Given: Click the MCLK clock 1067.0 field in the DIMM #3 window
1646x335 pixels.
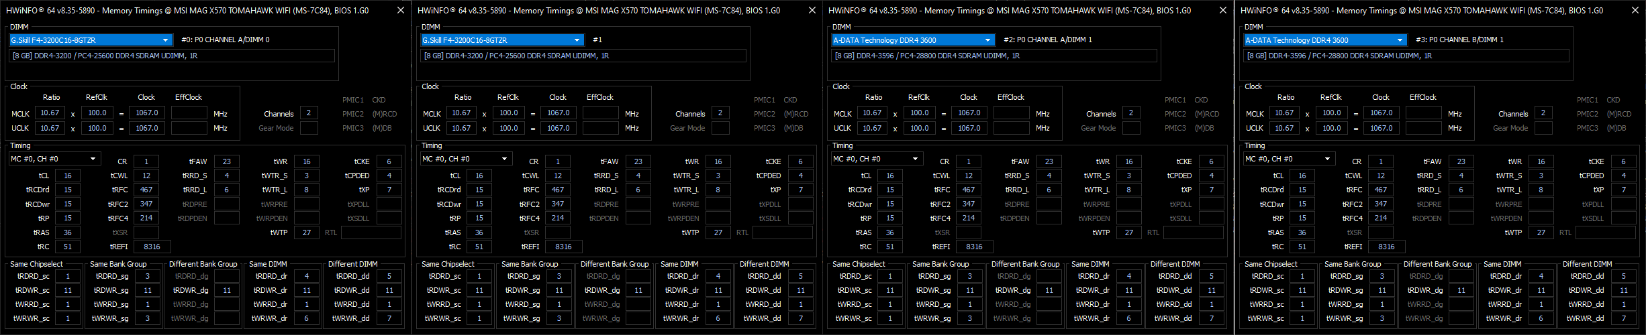Looking at the screenshot, I should 1382,113.
